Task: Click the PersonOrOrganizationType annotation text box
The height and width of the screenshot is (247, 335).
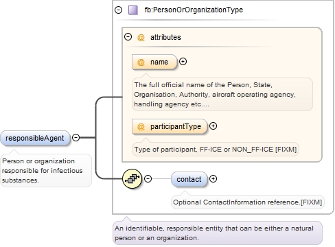Action: [218, 233]
